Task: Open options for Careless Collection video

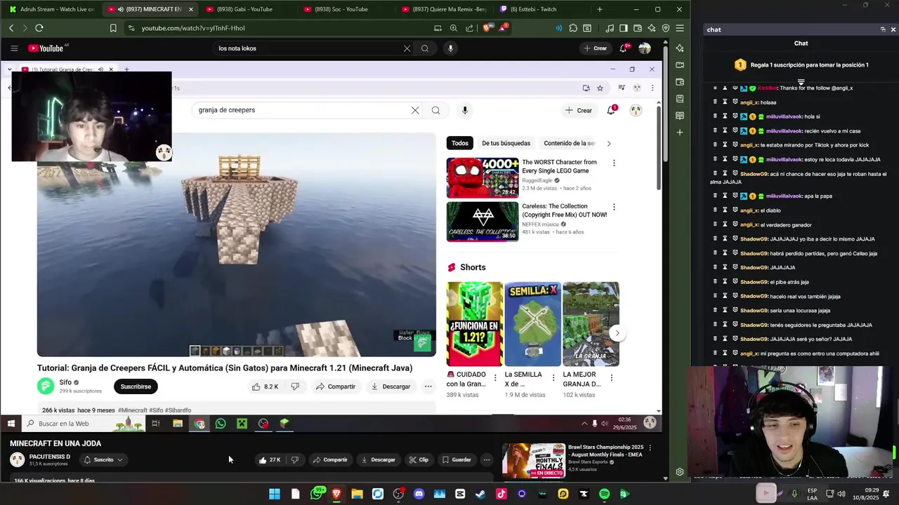Action: [x=614, y=207]
